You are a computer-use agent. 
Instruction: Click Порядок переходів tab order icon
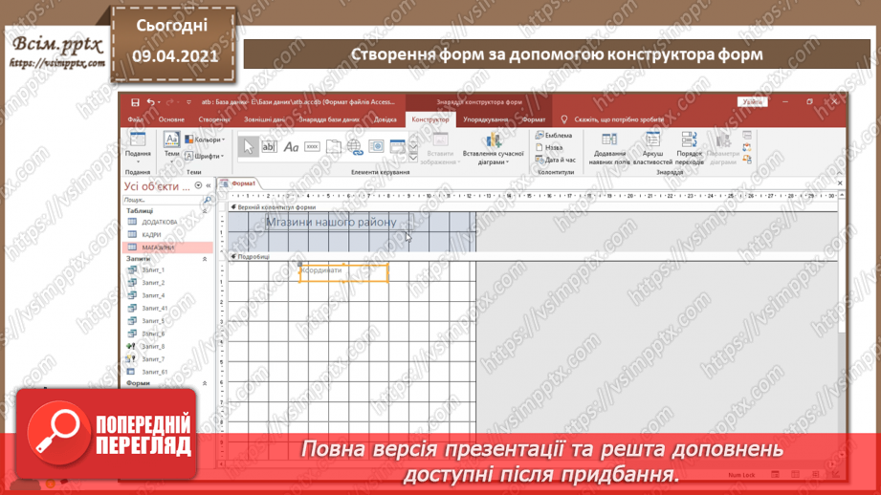689,148
